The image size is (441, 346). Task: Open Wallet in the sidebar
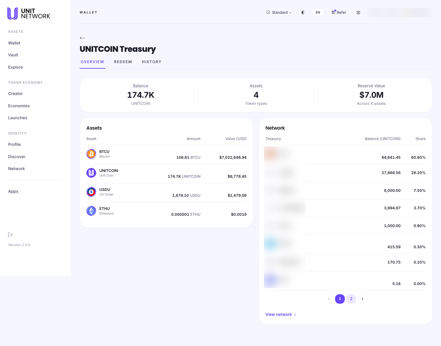tap(14, 43)
